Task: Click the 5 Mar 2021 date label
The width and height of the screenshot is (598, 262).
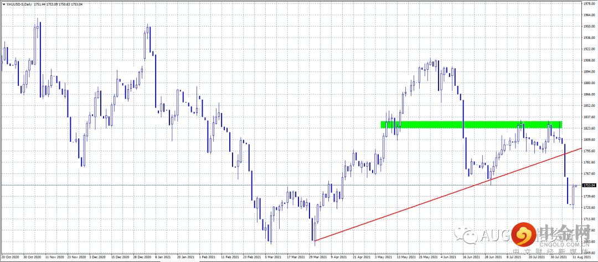Action: click(x=274, y=258)
